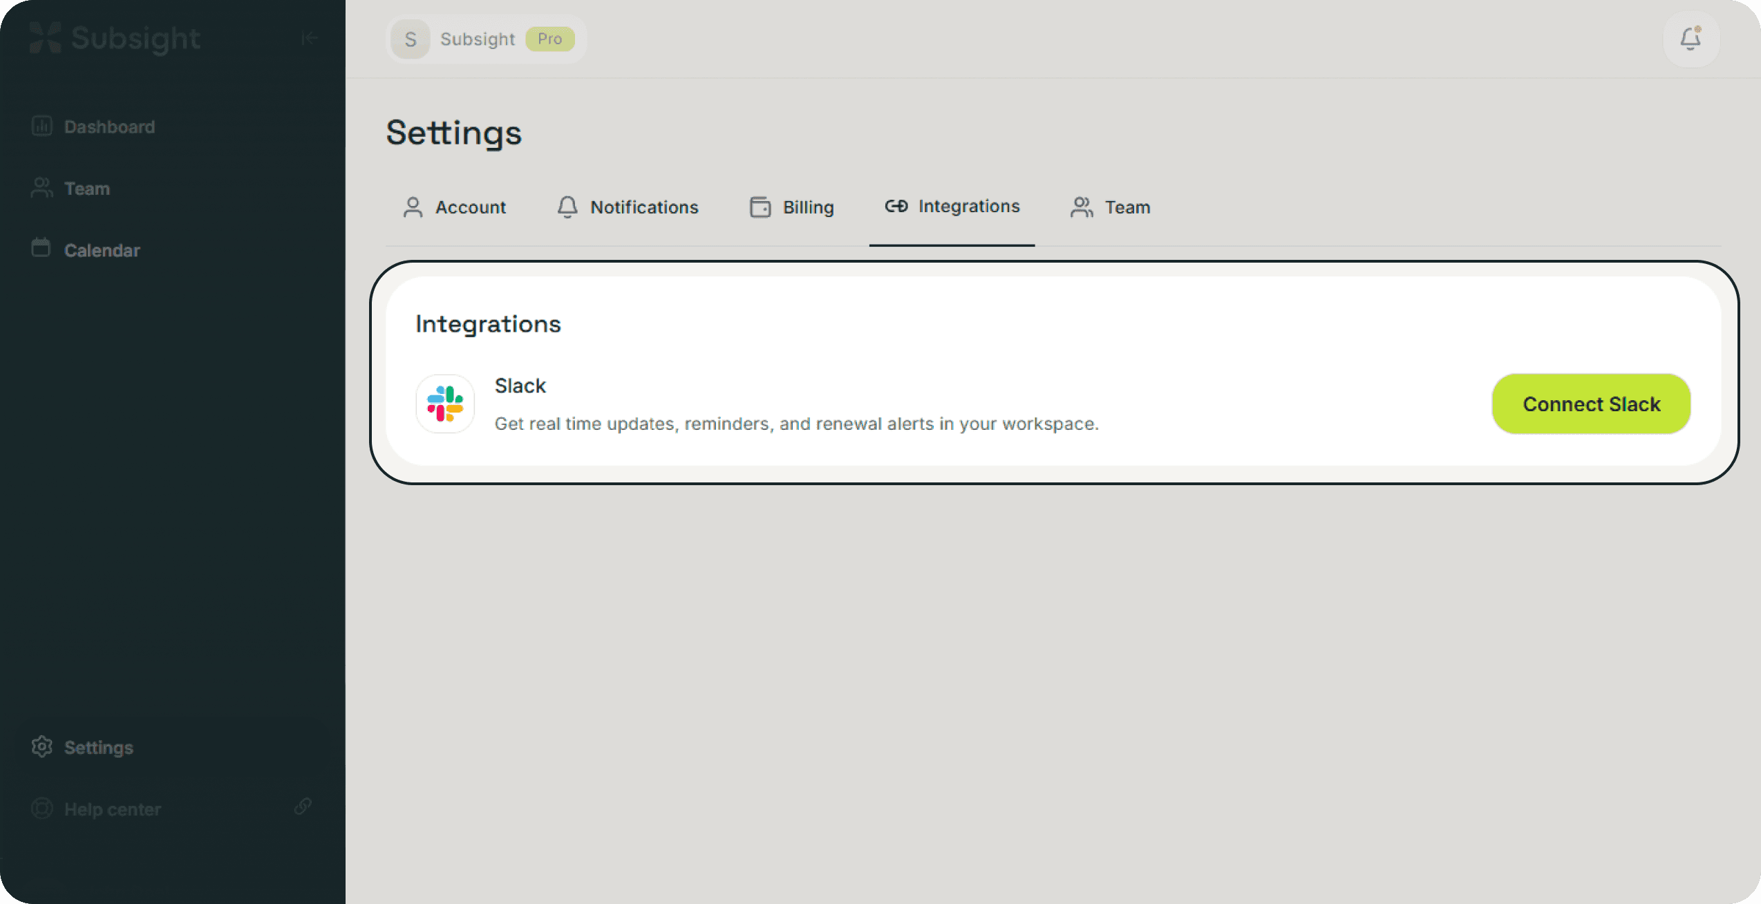Open the Team settings tab

(x=1111, y=207)
